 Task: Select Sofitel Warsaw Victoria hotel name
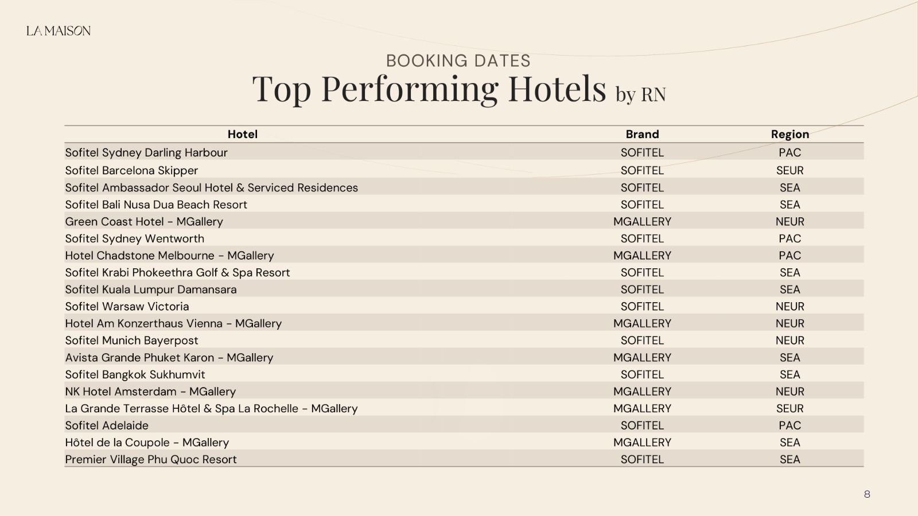point(127,307)
